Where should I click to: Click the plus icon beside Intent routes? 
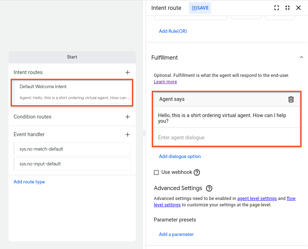[x=128, y=72]
